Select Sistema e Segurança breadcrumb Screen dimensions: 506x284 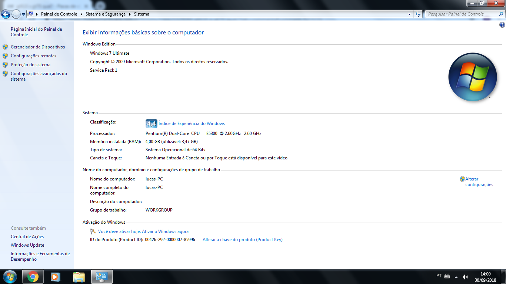click(106, 14)
